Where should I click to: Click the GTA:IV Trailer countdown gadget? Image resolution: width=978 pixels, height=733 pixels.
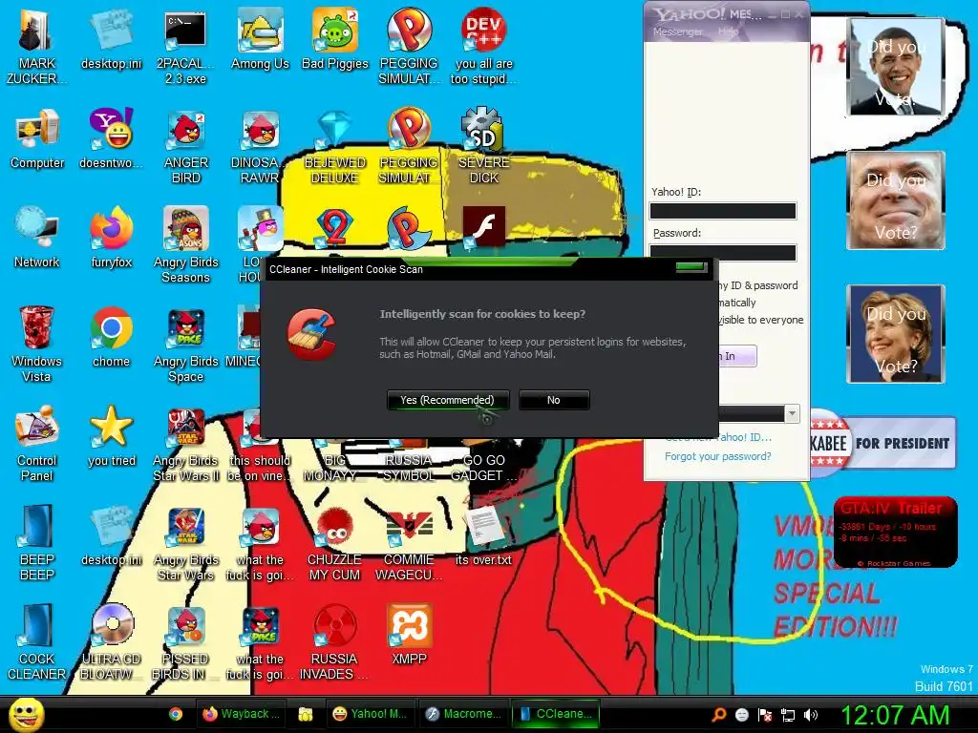895,532
